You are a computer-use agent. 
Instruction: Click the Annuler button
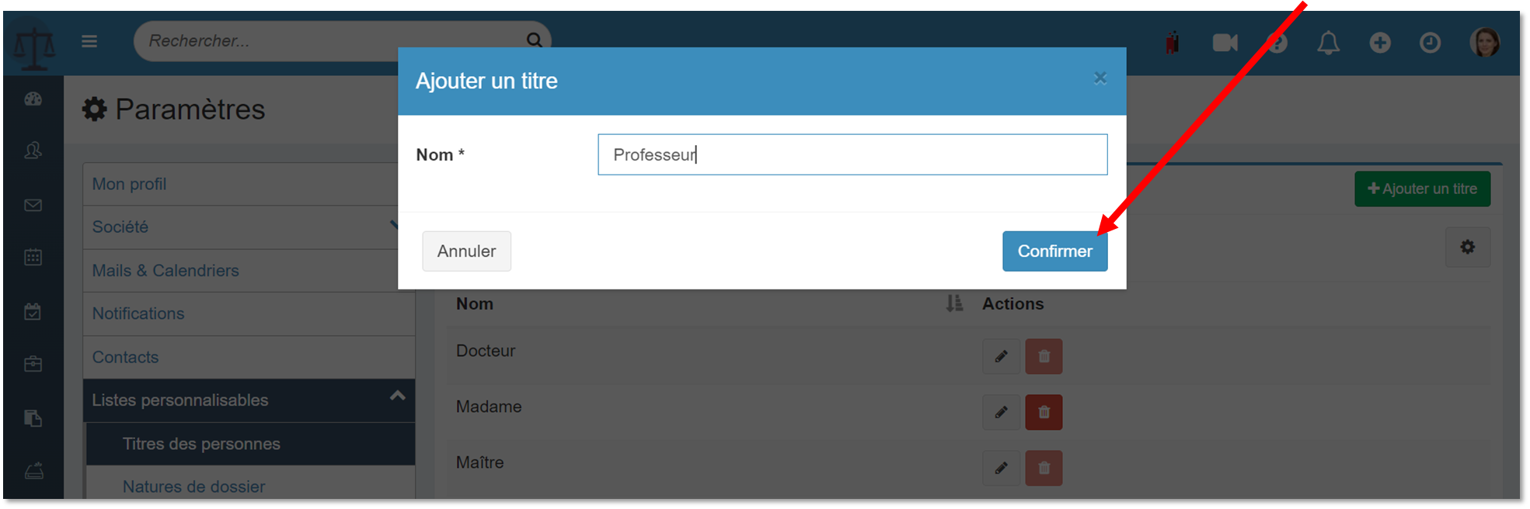point(466,251)
